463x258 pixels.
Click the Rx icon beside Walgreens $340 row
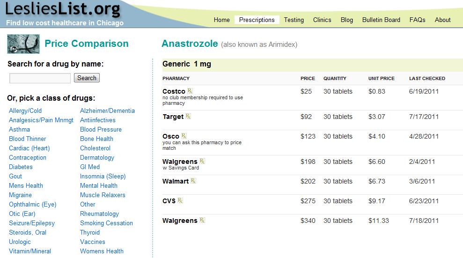[202, 220]
